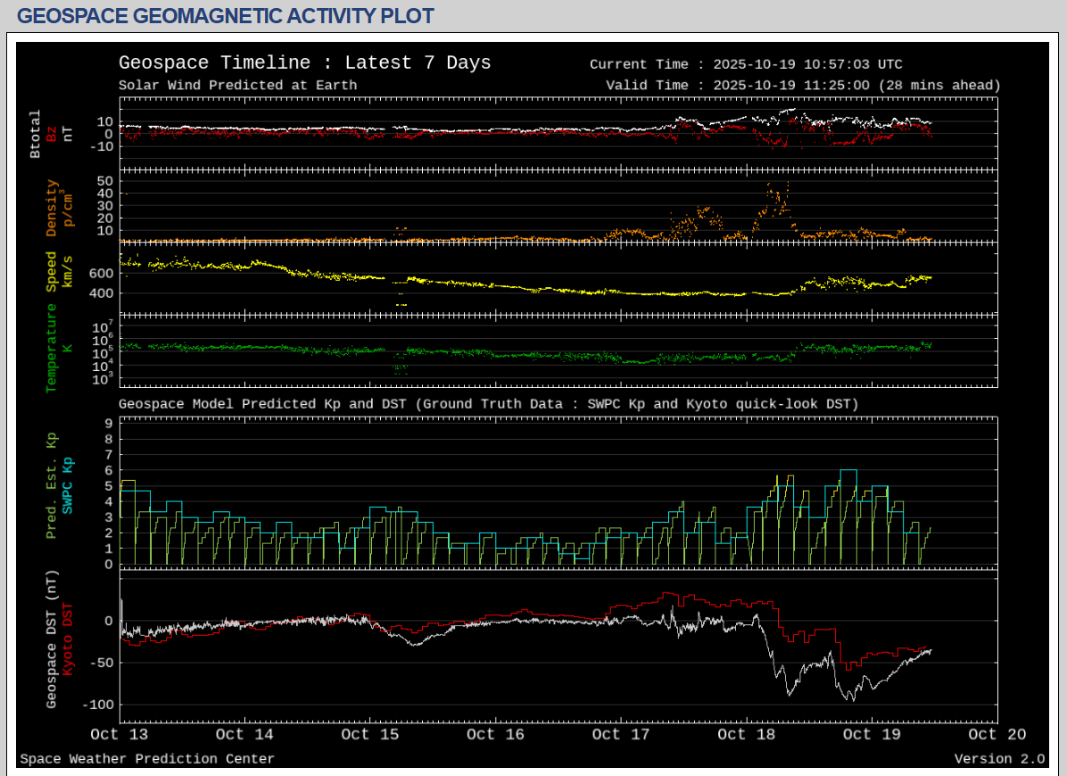
Task: Click the Space Weather Prediction Center footer text
Action: 147,759
